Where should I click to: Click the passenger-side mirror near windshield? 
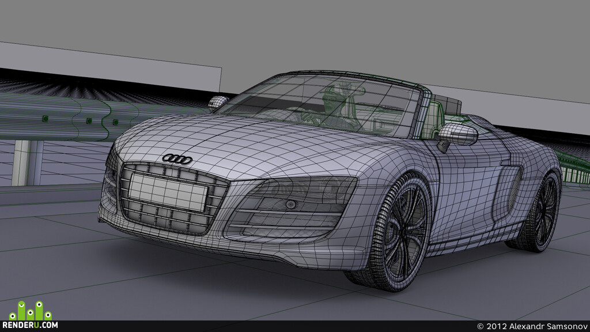218,103
